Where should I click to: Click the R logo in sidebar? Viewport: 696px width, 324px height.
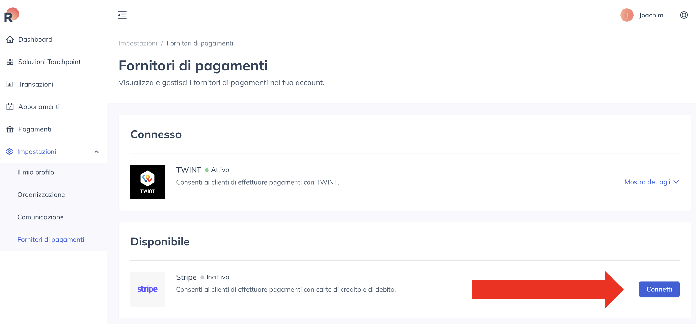11,15
